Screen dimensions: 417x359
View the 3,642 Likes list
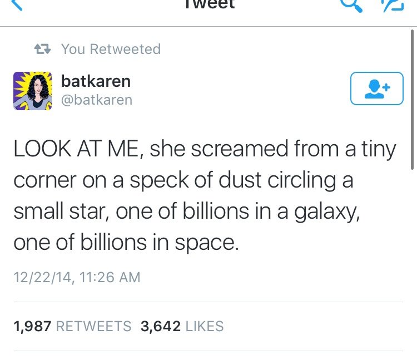point(182,326)
